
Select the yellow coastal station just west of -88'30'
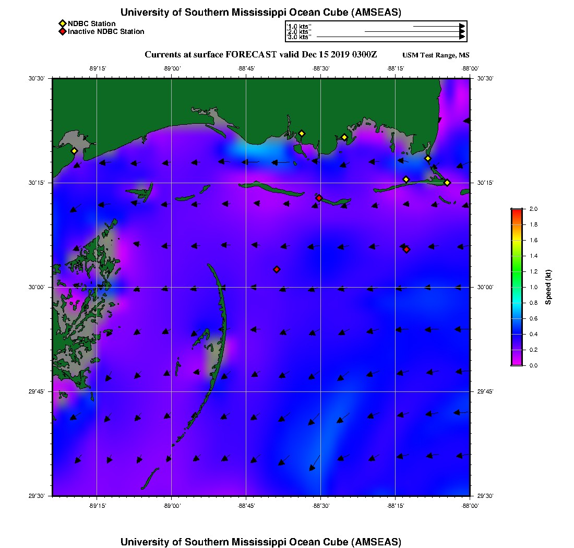[302, 134]
